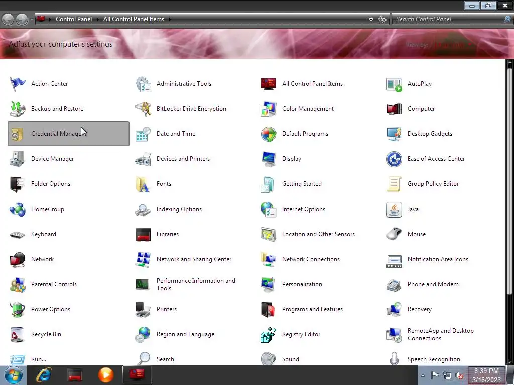This screenshot has height=385, width=514.
Task: Expand the address bar history dropdown arrow
Action: point(371,20)
